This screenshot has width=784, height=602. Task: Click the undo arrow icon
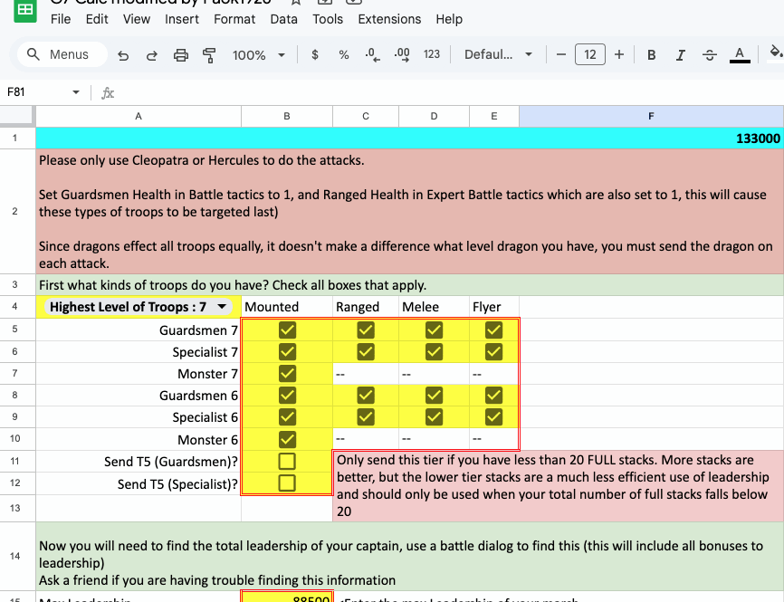(x=123, y=55)
